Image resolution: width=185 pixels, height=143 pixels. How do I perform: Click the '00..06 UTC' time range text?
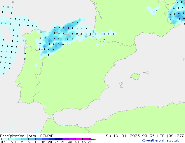tap(153, 136)
